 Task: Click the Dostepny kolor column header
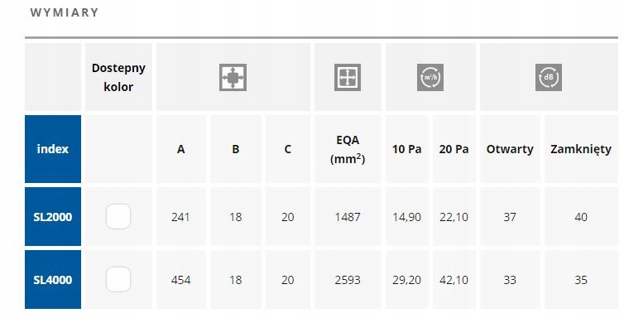click(x=118, y=77)
